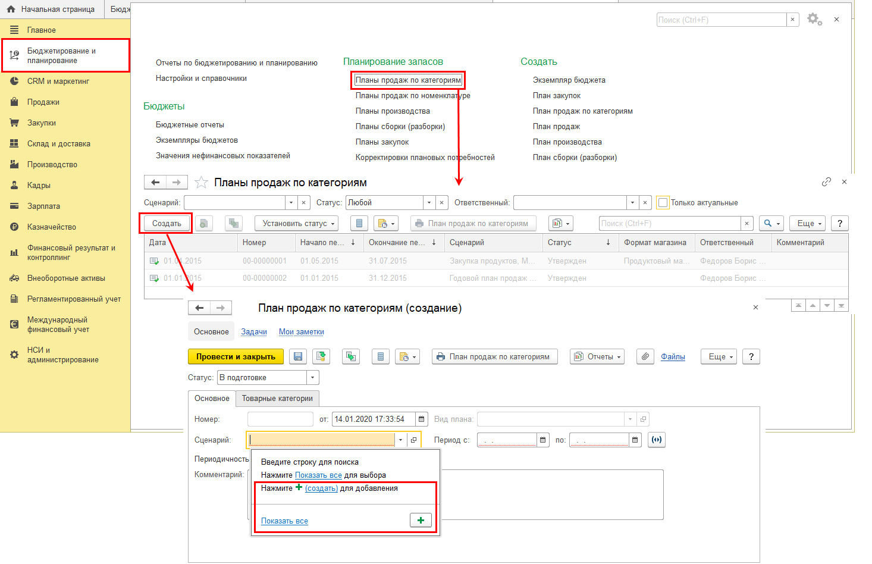This screenshot has height=564, width=872.
Task: Open document movements icon in creation form
Action: [x=381, y=356]
